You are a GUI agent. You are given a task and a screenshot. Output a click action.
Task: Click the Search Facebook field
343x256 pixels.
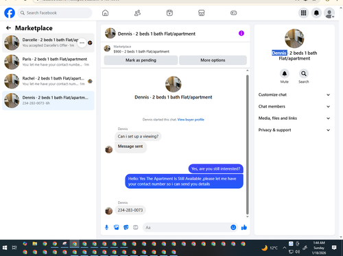click(55, 13)
